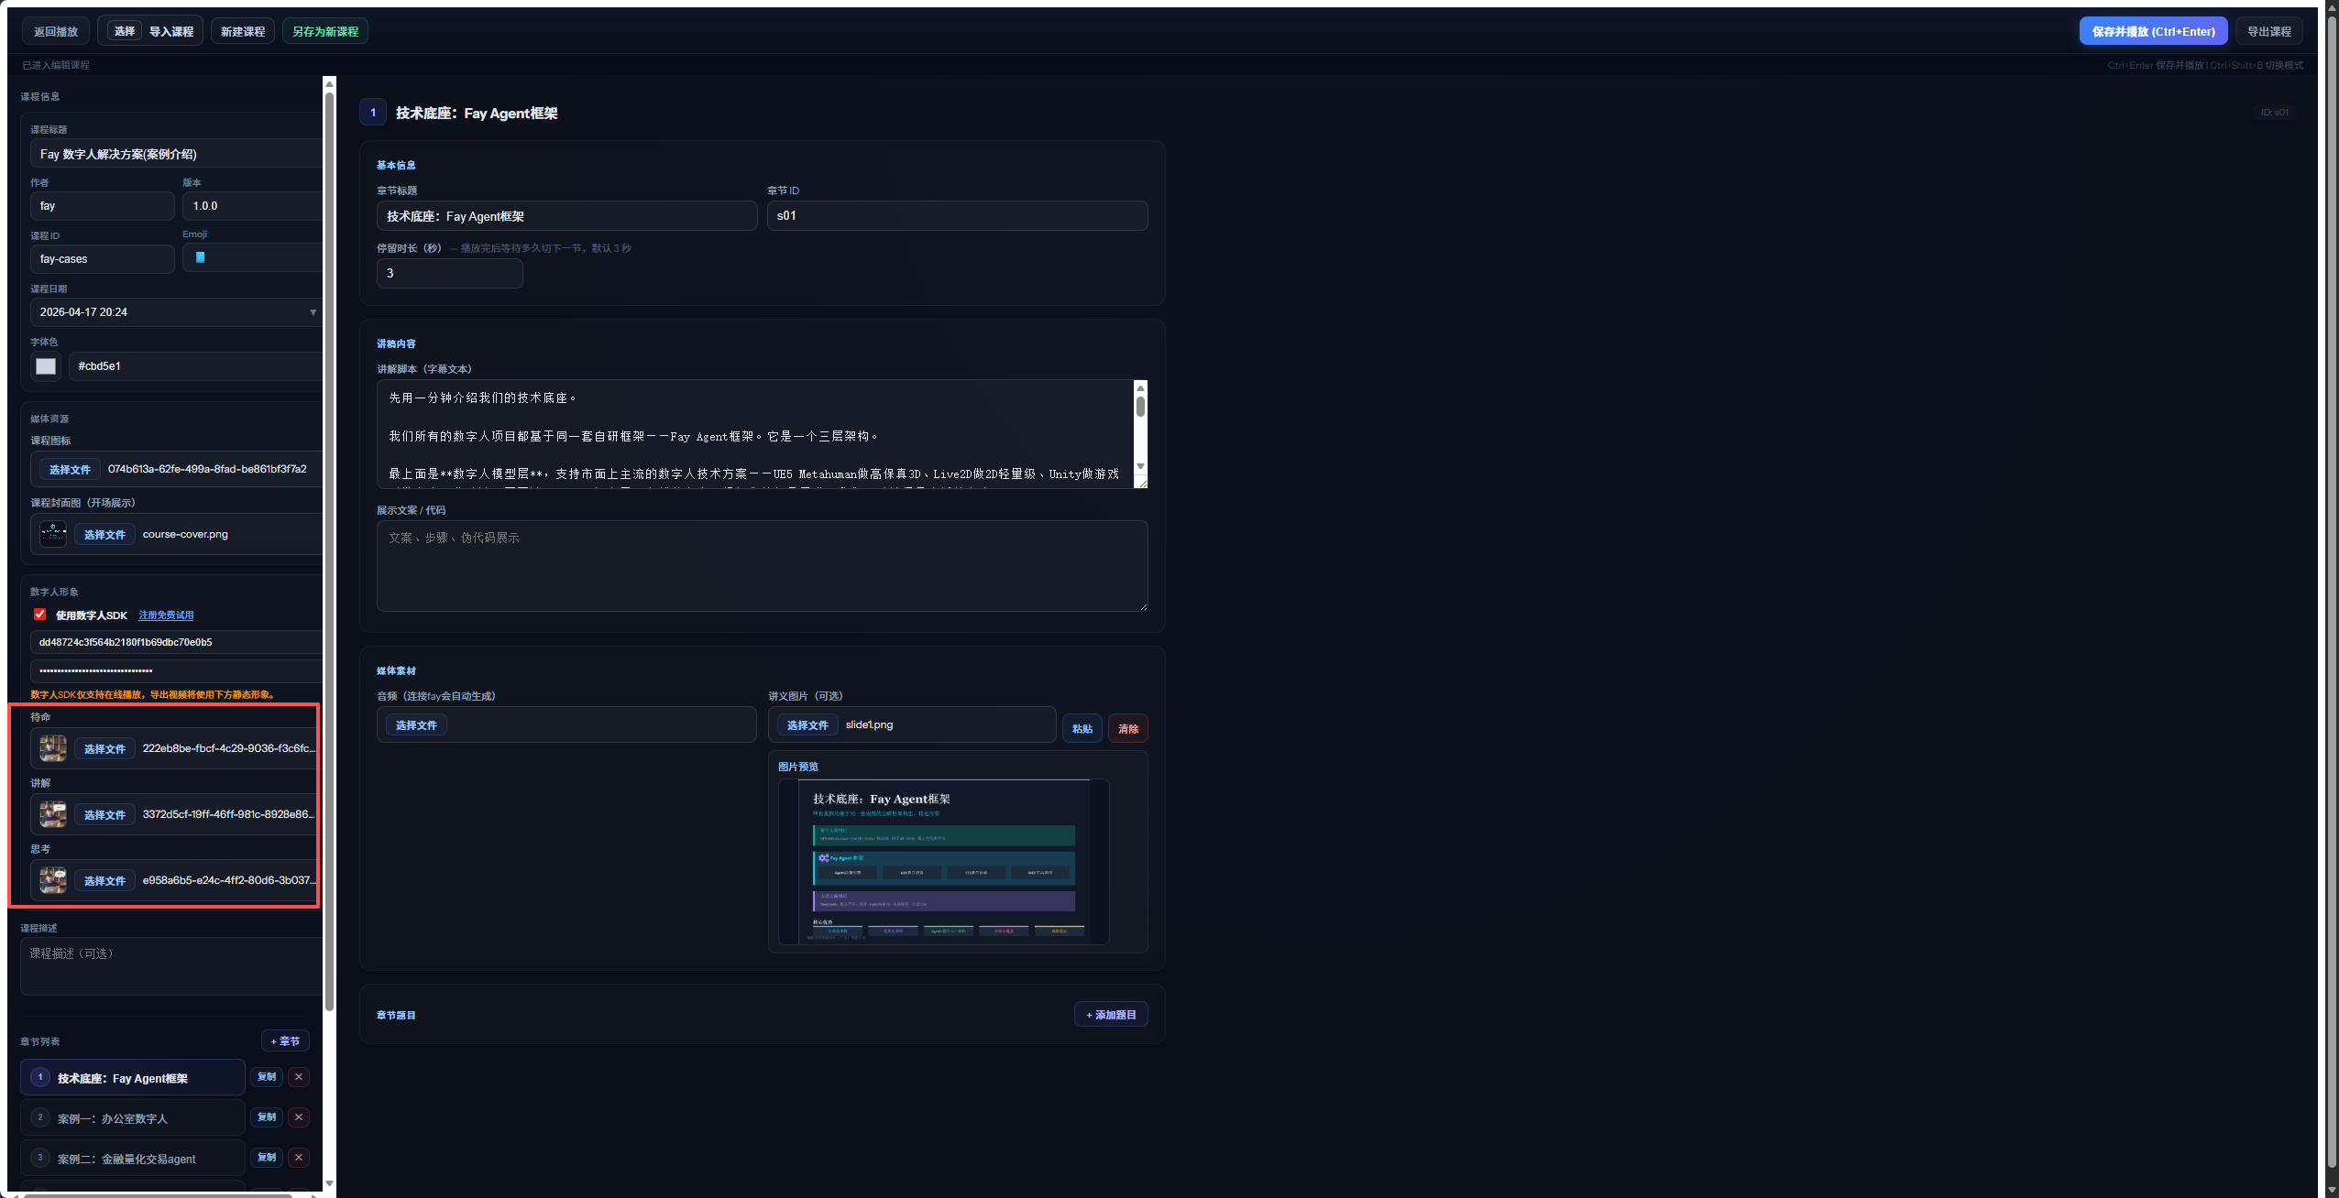Open the 课程日期 date dropdown

click(313, 312)
